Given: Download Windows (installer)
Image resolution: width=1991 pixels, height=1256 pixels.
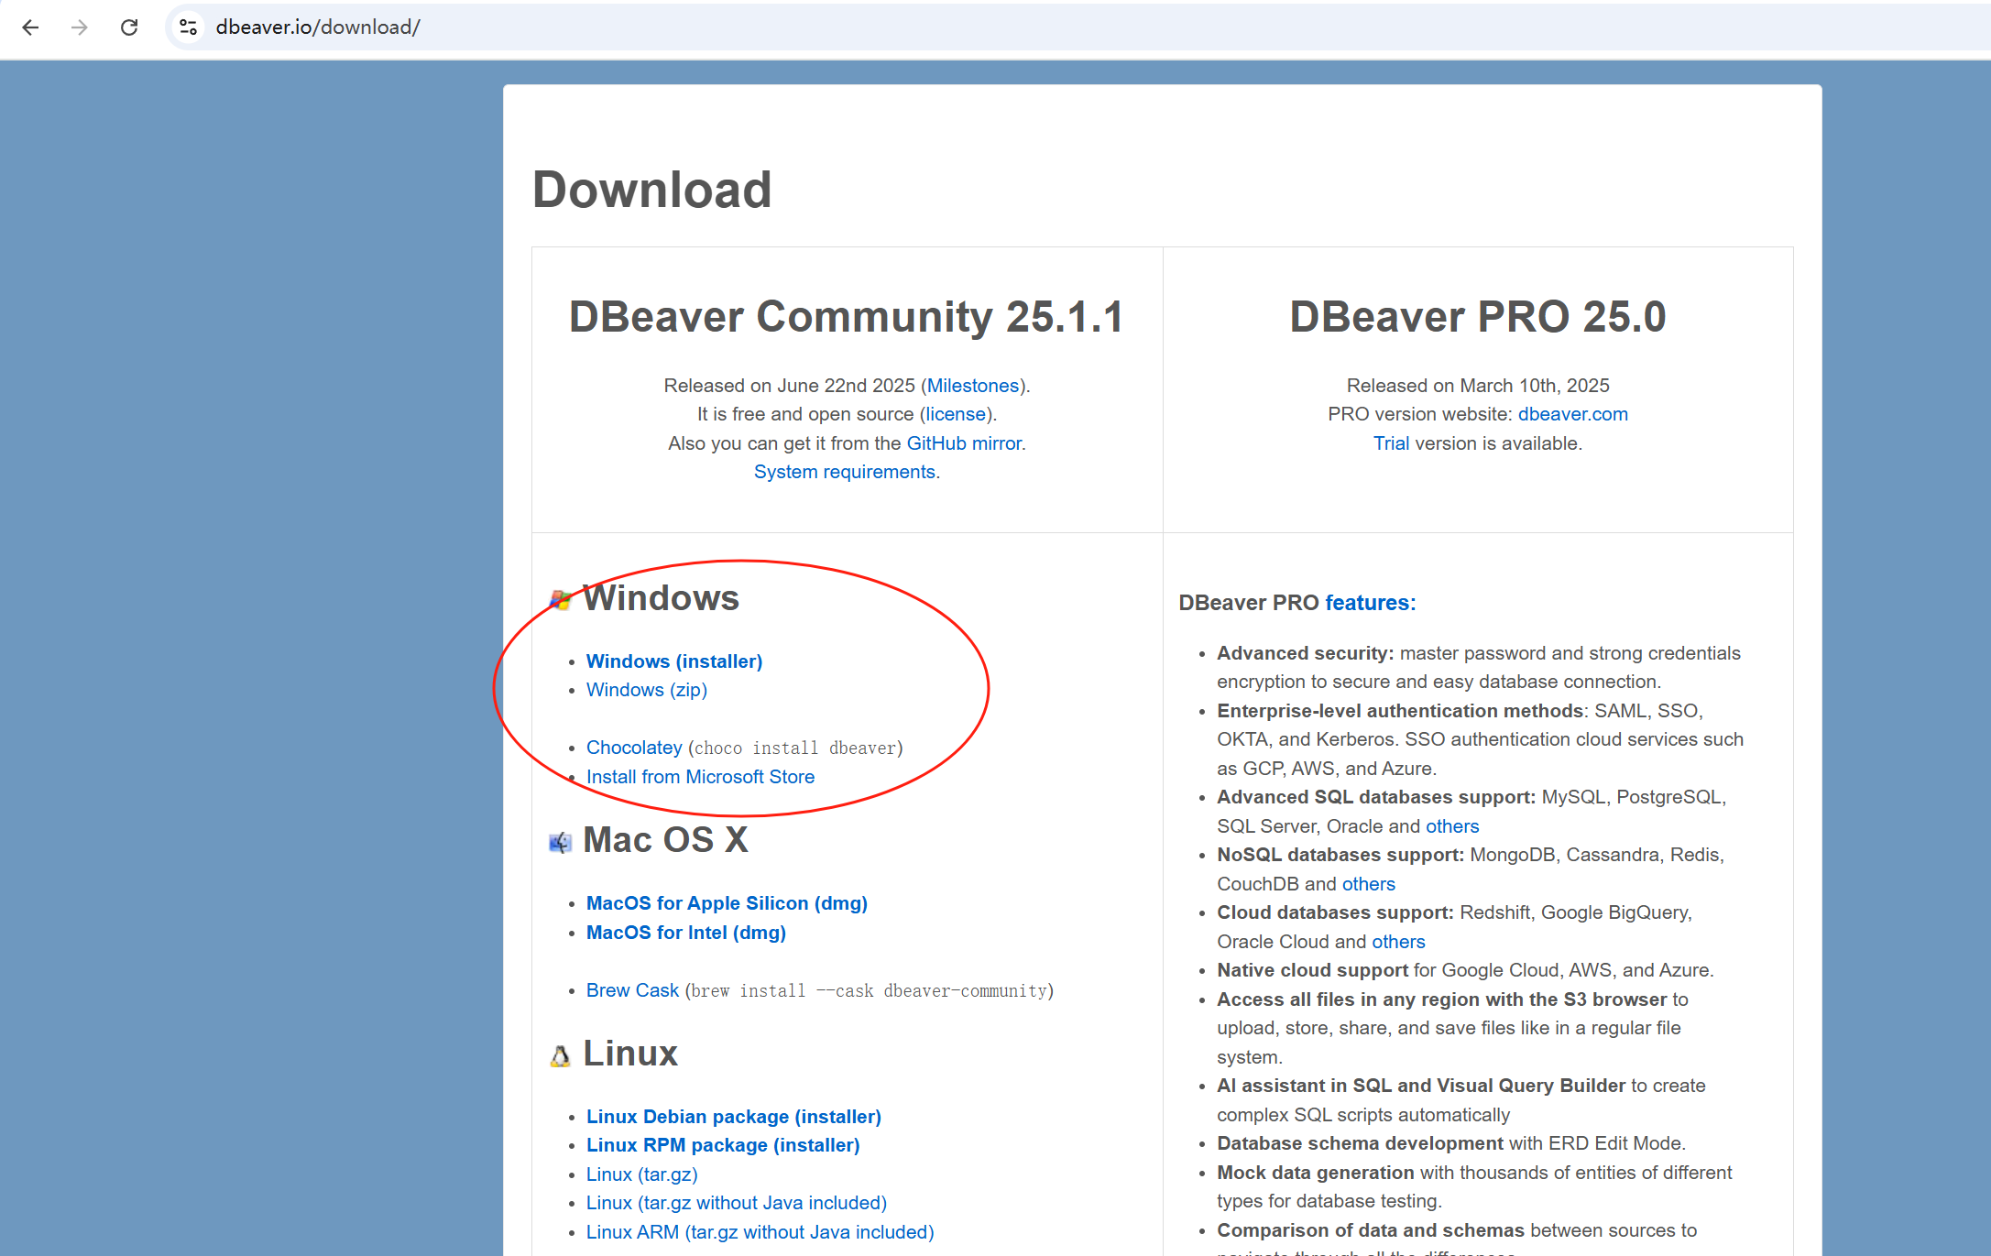Looking at the screenshot, I should pyautogui.click(x=673, y=661).
